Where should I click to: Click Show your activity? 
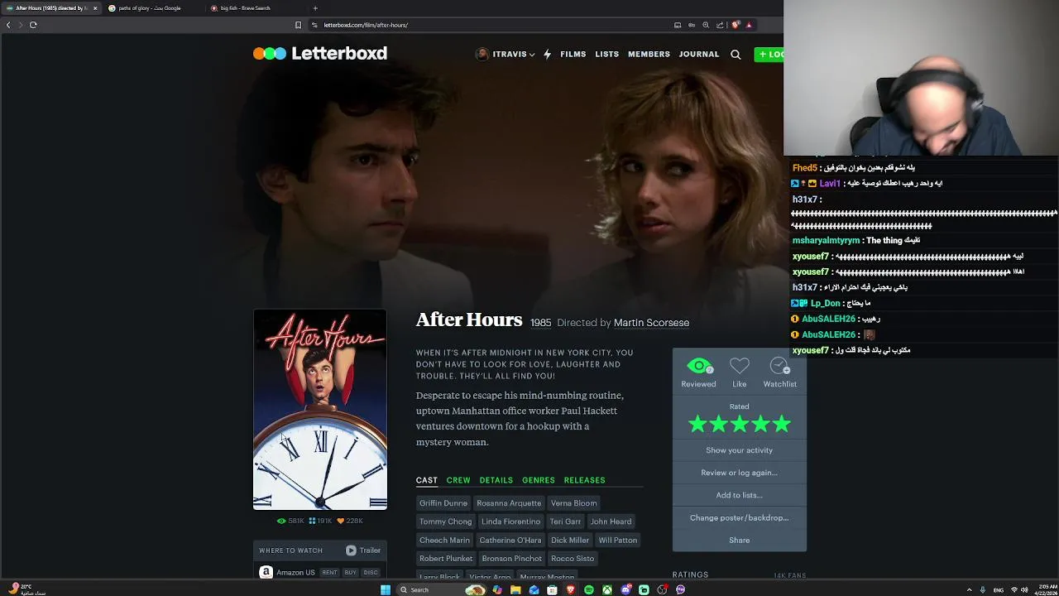(x=739, y=450)
